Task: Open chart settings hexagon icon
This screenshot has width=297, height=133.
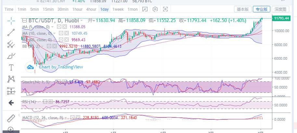Action: tap(155, 9)
